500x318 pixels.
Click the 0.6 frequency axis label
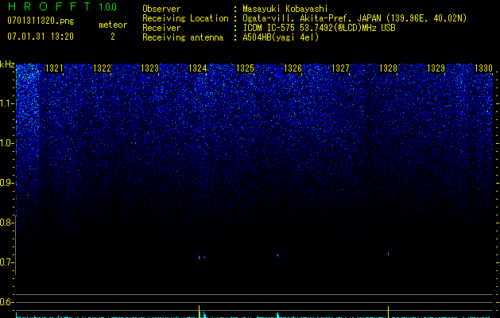tap(6, 302)
